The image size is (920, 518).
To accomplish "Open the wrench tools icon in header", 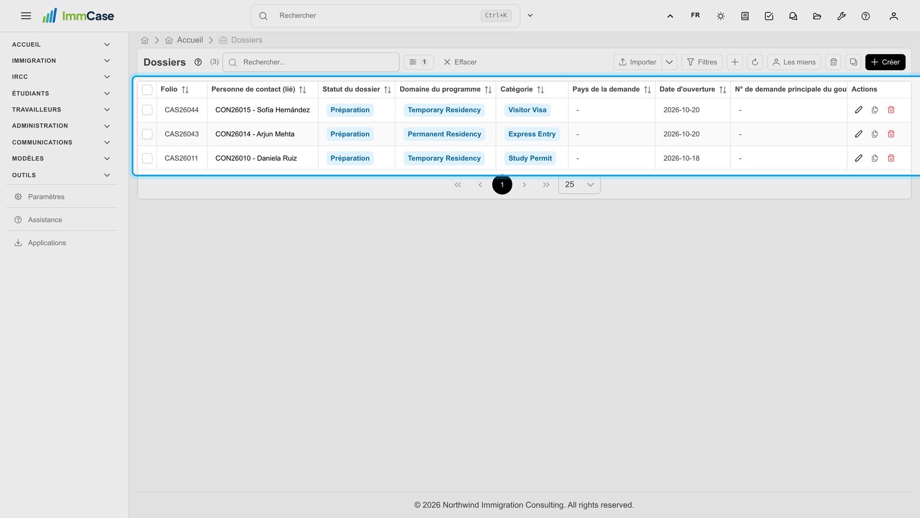I will click(841, 16).
